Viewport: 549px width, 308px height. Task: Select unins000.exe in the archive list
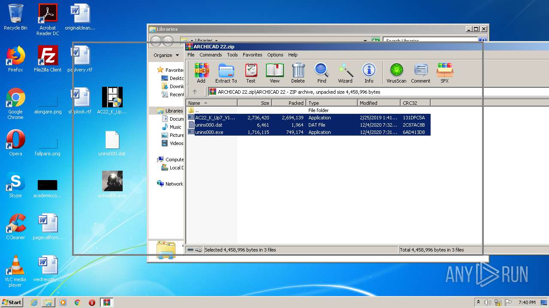point(308,132)
